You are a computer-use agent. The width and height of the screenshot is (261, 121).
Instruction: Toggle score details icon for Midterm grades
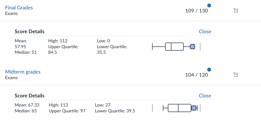pyautogui.click(x=236, y=75)
